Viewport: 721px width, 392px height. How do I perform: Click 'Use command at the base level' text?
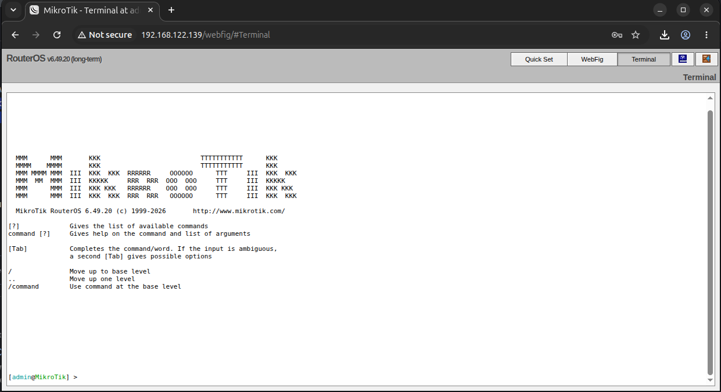tap(125, 287)
